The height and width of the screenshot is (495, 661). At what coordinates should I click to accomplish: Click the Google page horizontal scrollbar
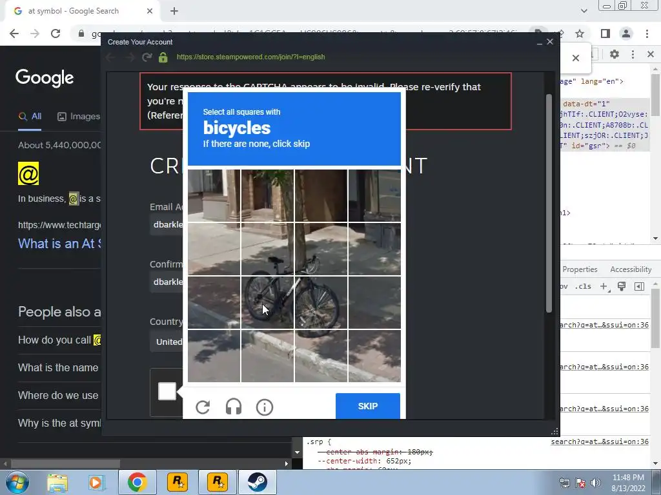[x=66, y=463]
